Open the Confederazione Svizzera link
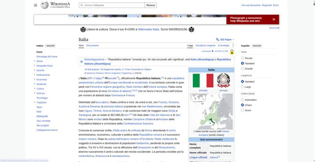The width and height of the screenshot is (315, 162). tap(138, 123)
